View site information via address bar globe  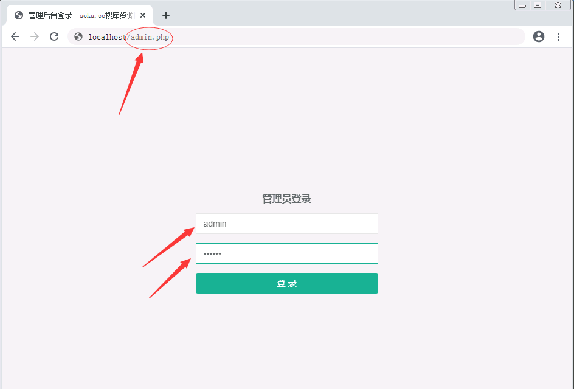click(x=78, y=36)
